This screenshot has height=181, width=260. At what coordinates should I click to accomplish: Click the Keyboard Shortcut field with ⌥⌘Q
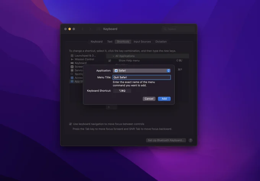coord(122,91)
